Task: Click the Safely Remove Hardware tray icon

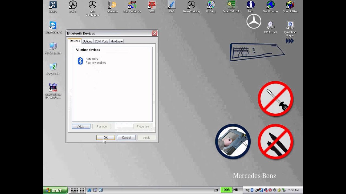Action: [284, 190]
